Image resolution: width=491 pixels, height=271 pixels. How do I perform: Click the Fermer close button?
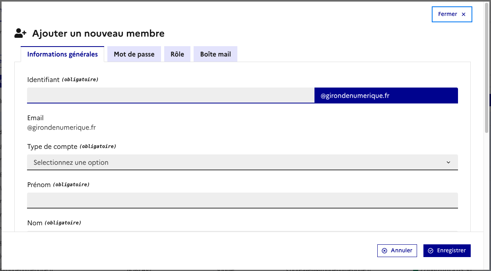click(x=452, y=14)
